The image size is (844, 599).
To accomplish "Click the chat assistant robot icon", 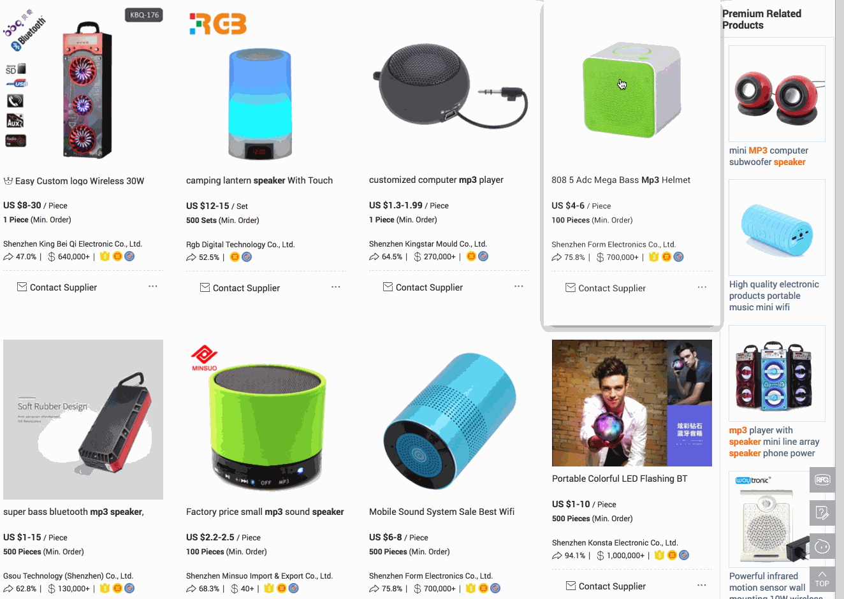I will coord(822,546).
